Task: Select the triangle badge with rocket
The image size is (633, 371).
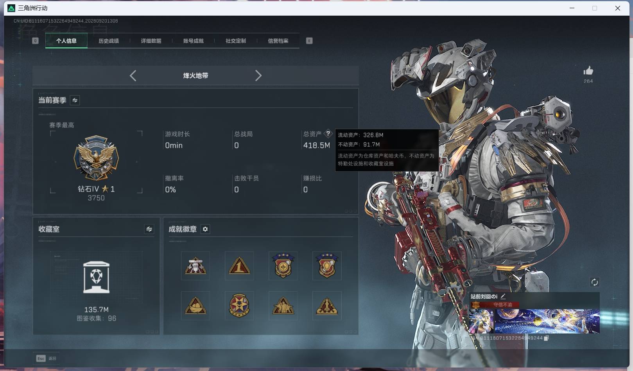Action: tap(327, 306)
